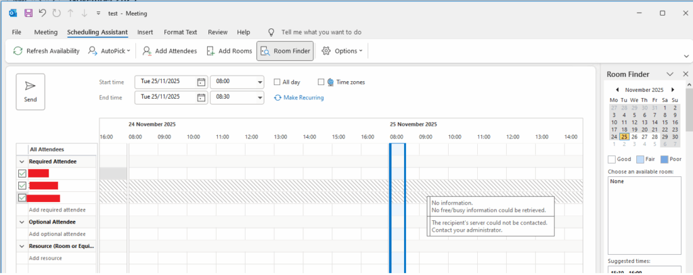Open calendar picker for Start time date
This screenshot has width=693, height=275.
201,82
